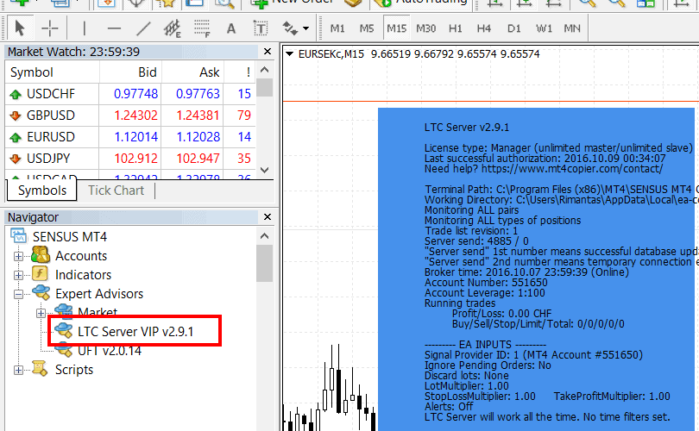The image size is (699, 431).
Task: Select Scripts in Navigator
Action: coord(74,370)
